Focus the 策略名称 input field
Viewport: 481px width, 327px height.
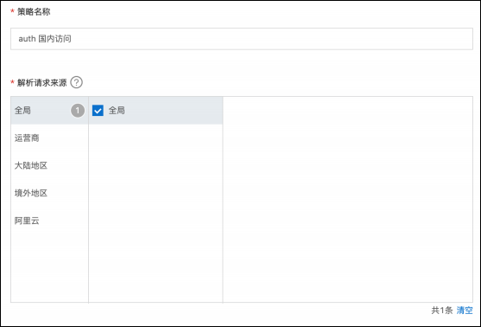(242, 39)
